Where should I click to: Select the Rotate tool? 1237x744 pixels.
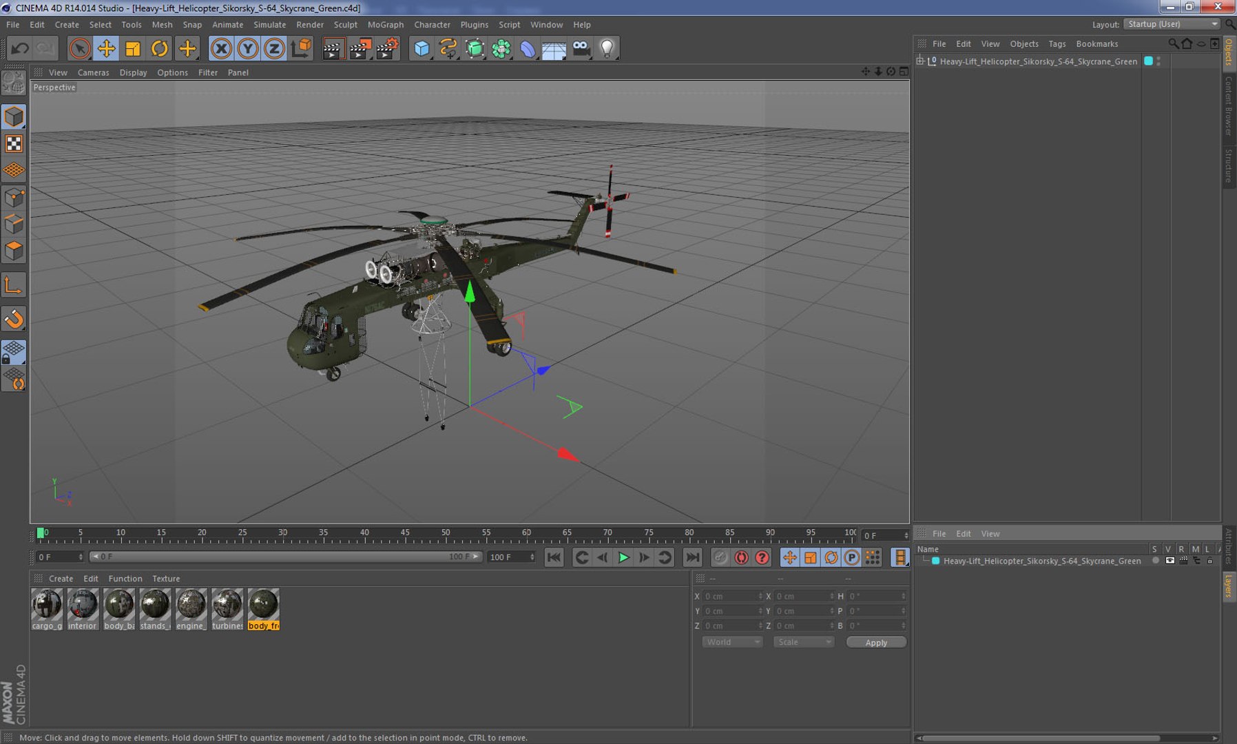coord(160,48)
